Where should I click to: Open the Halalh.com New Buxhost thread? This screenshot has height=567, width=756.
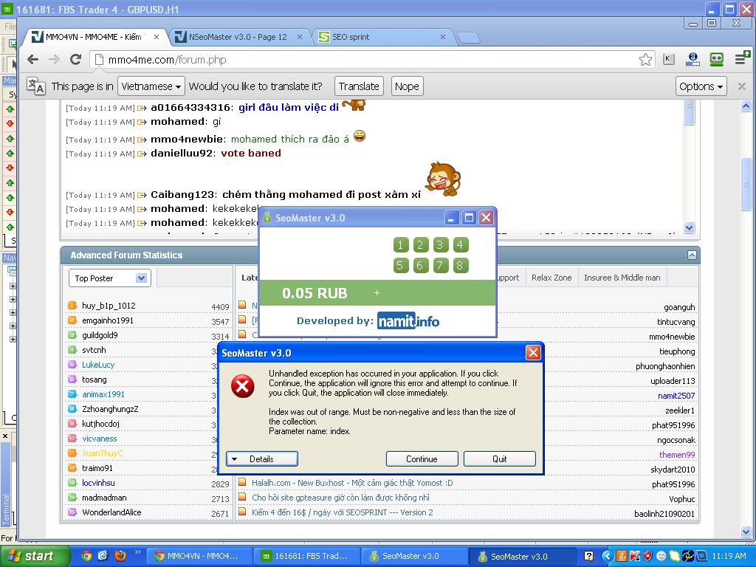tap(352, 483)
